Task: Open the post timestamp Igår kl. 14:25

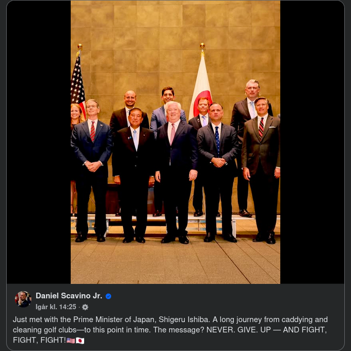Action: click(x=56, y=307)
